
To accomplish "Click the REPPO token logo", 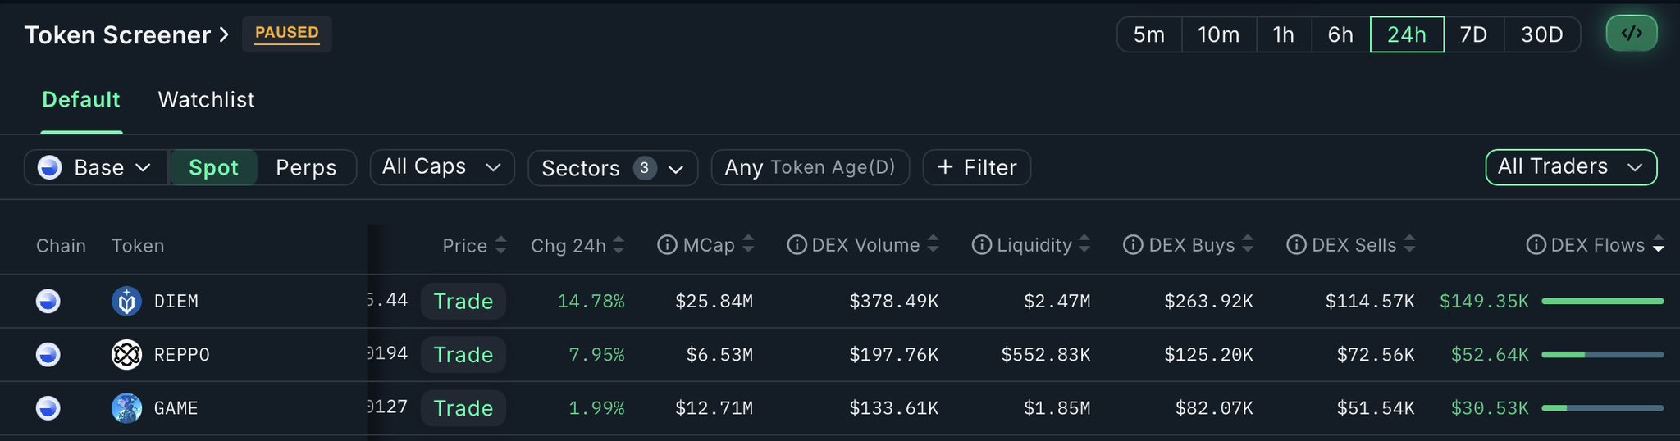I will pyautogui.click(x=126, y=355).
